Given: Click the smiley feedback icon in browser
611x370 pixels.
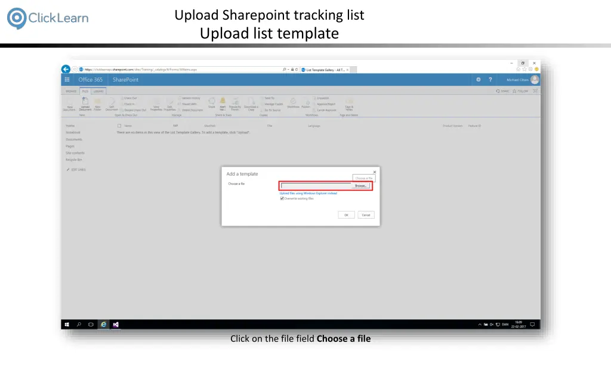Looking at the screenshot, I should click(x=536, y=69).
